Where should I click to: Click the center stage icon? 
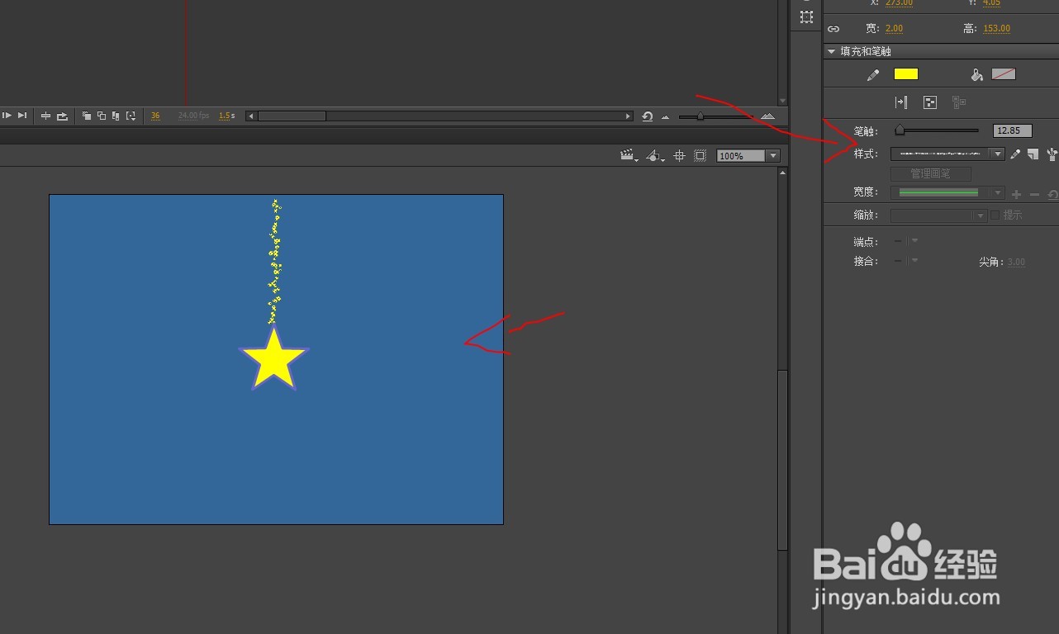pyautogui.click(x=680, y=155)
